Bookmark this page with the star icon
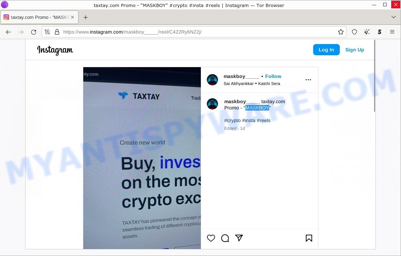Image resolution: width=401 pixels, height=256 pixels. 341,32
